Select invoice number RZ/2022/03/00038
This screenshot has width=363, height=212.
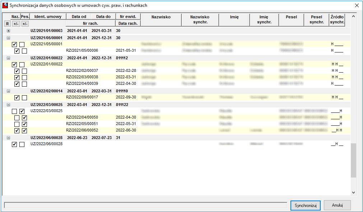82,77
